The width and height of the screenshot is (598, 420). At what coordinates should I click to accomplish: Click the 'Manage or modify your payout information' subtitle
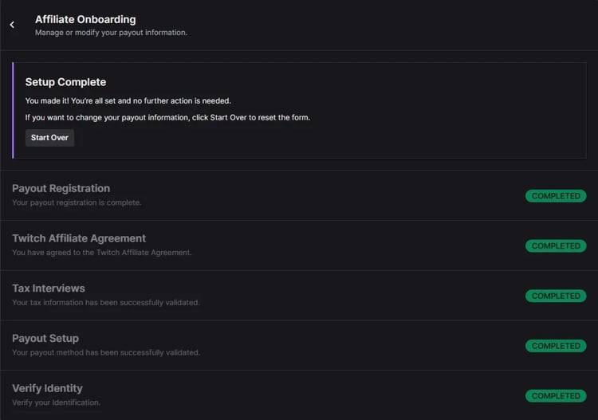(x=111, y=33)
